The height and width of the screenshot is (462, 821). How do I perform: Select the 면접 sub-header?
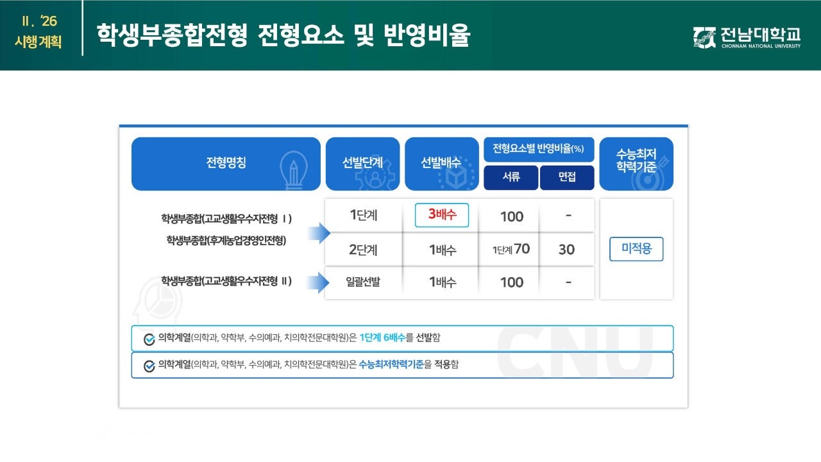click(x=567, y=178)
